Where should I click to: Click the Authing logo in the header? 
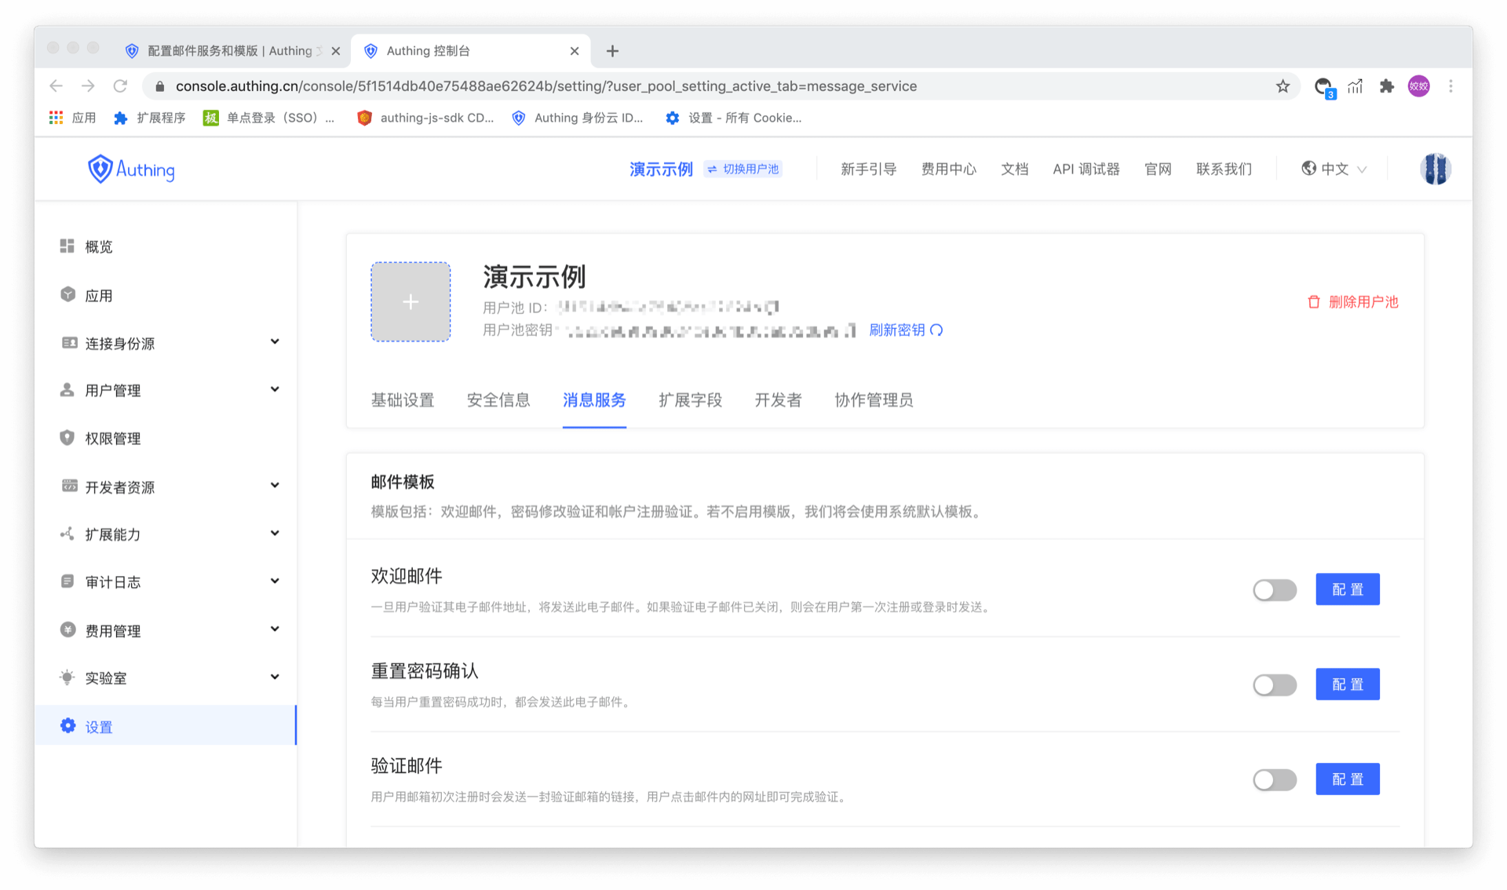click(130, 169)
